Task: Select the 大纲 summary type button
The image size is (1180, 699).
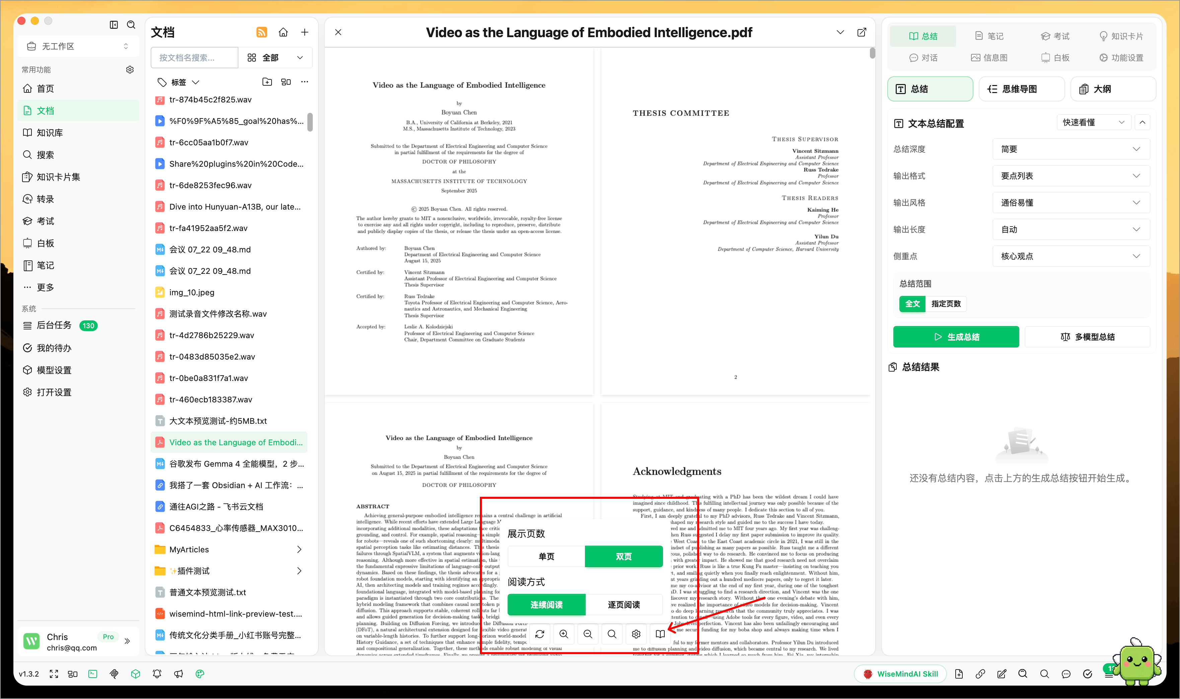Action: click(1113, 89)
